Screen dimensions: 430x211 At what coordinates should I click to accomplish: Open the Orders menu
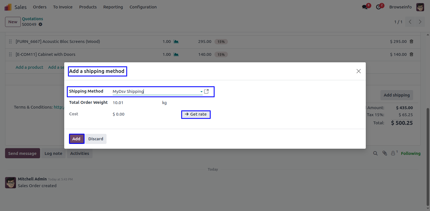[40, 7]
